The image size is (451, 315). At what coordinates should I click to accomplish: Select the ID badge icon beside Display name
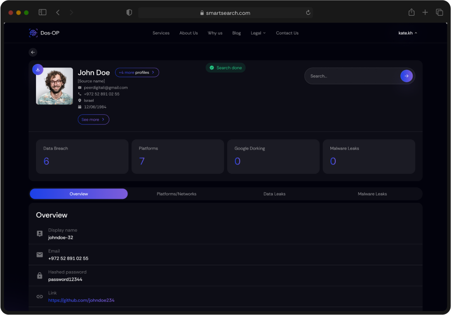coord(39,233)
